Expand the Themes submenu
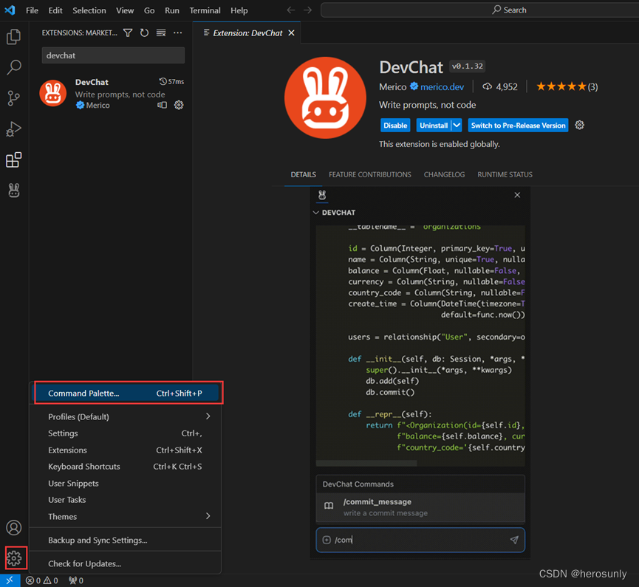The height and width of the screenshot is (587, 639). [x=208, y=516]
